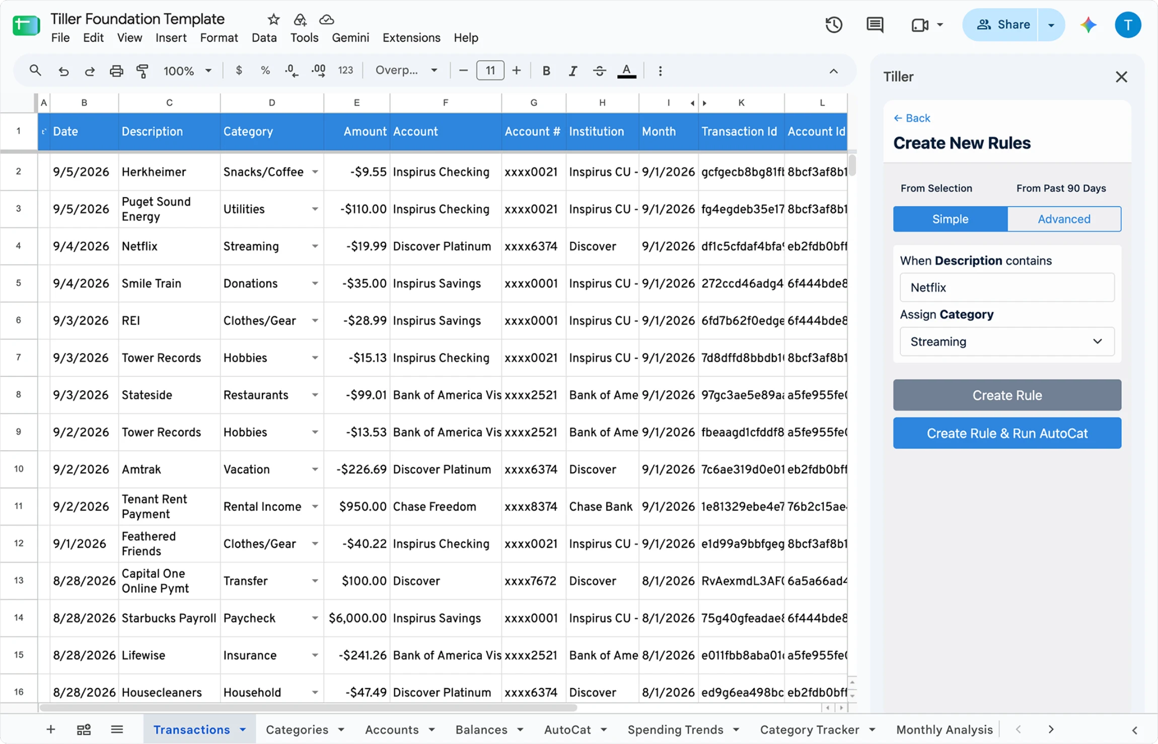The image size is (1158, 744).
Task: Click the font size 11 field
Action: (490, 70)
